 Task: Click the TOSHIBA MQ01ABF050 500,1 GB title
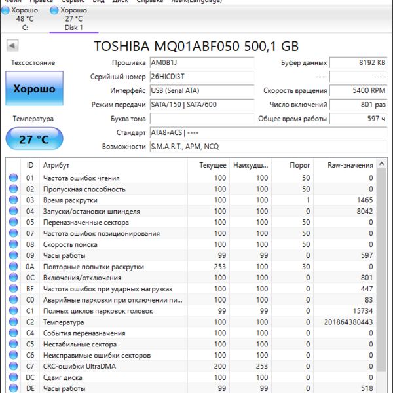[x=196, y=46]
